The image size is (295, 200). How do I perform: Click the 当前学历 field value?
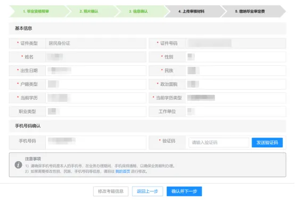pos(96,98)
